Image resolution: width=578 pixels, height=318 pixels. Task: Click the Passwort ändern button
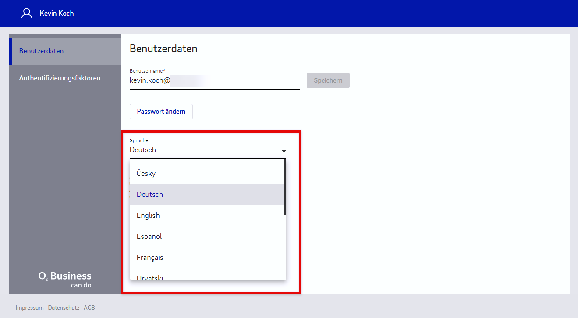click(x=161, y=112)
